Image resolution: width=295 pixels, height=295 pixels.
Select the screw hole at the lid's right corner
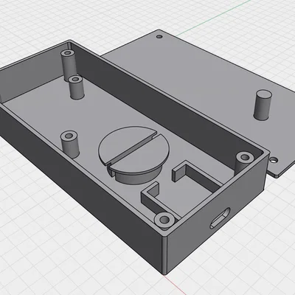[274, 160]
